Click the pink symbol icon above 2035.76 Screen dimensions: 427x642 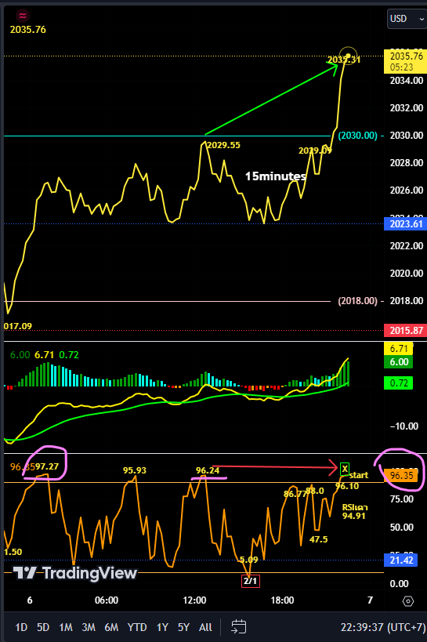click(x=23, y=16)
